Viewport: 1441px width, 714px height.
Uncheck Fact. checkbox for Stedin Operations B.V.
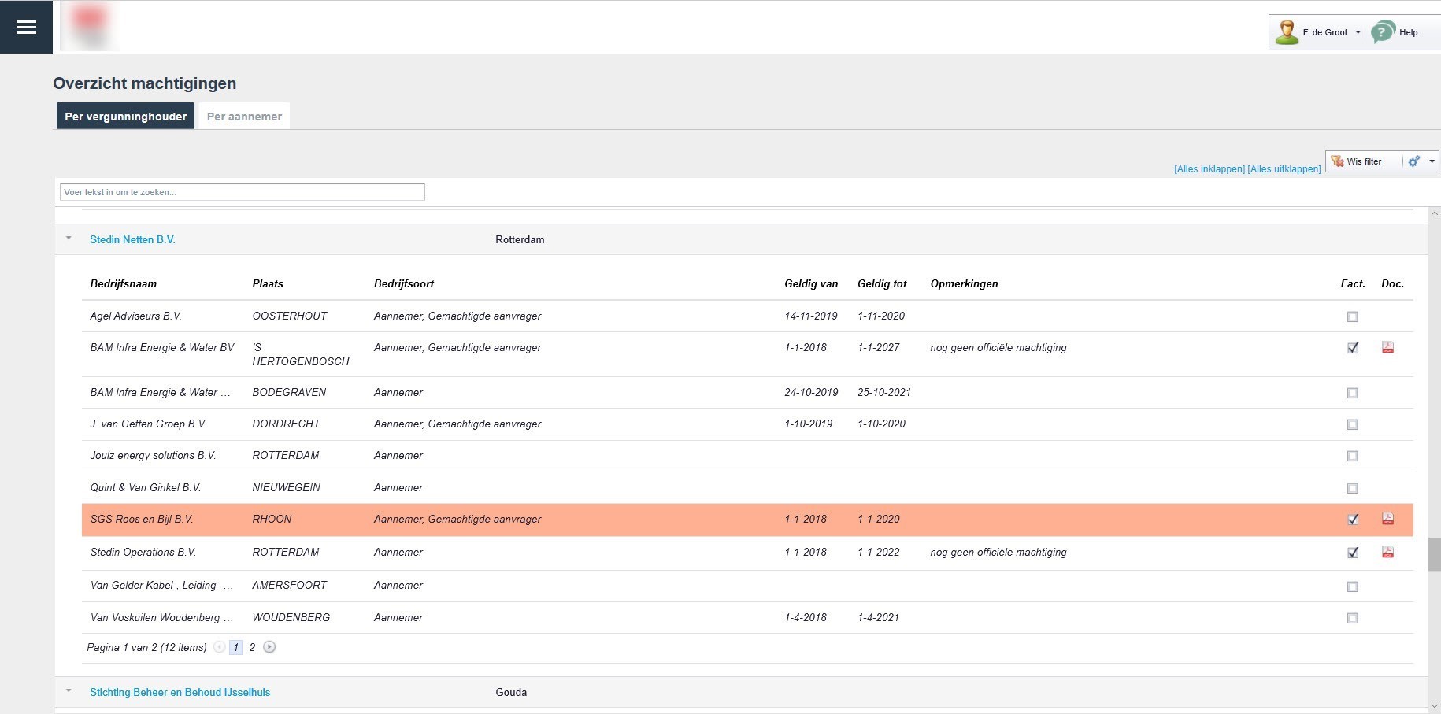pos(1352,553)
